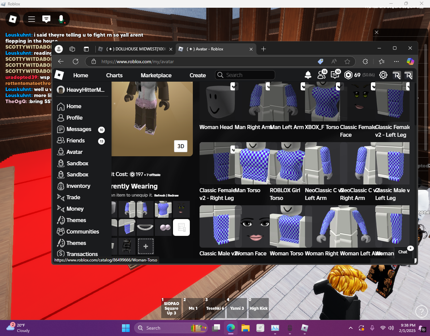Open the Robux balance showing 69

pos(352,75)
